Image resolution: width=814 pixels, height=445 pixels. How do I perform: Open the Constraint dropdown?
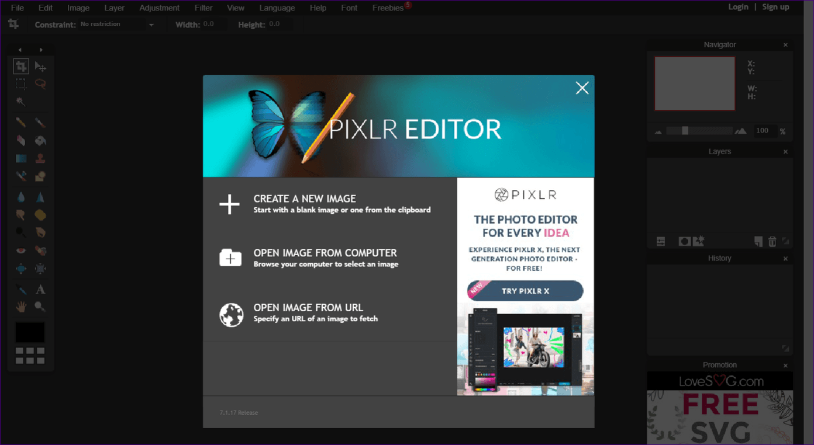click(x=117, y=25)
